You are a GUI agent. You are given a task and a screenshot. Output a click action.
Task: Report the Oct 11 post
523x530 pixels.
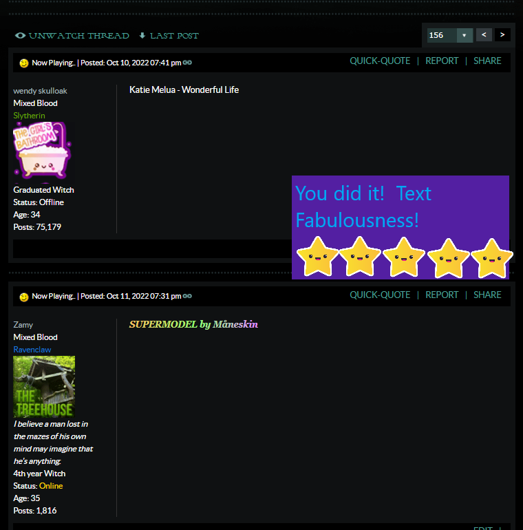(442, 295)
